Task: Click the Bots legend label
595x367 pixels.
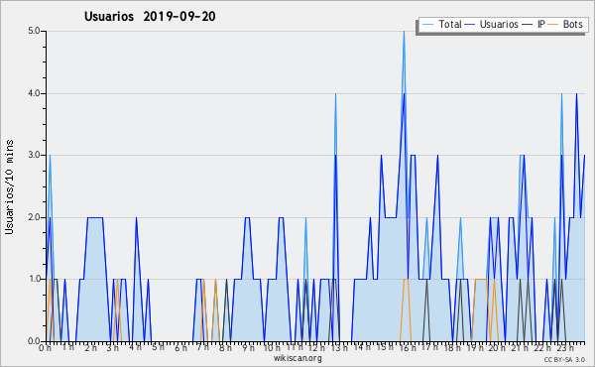Action: (572, 24)
